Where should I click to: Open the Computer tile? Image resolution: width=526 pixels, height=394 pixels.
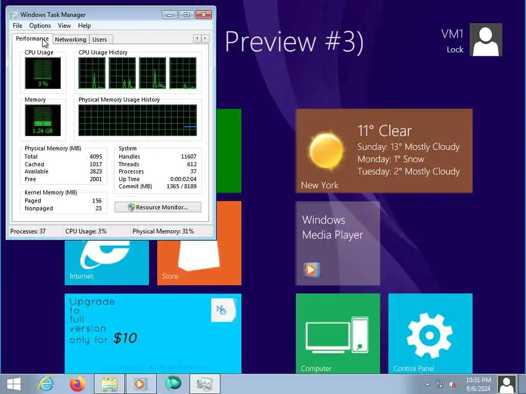click(x=337, y=333)
